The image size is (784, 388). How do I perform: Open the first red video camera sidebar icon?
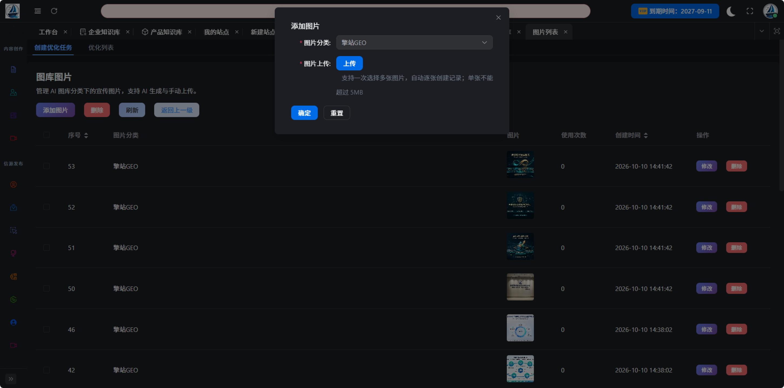click(13, 138)
